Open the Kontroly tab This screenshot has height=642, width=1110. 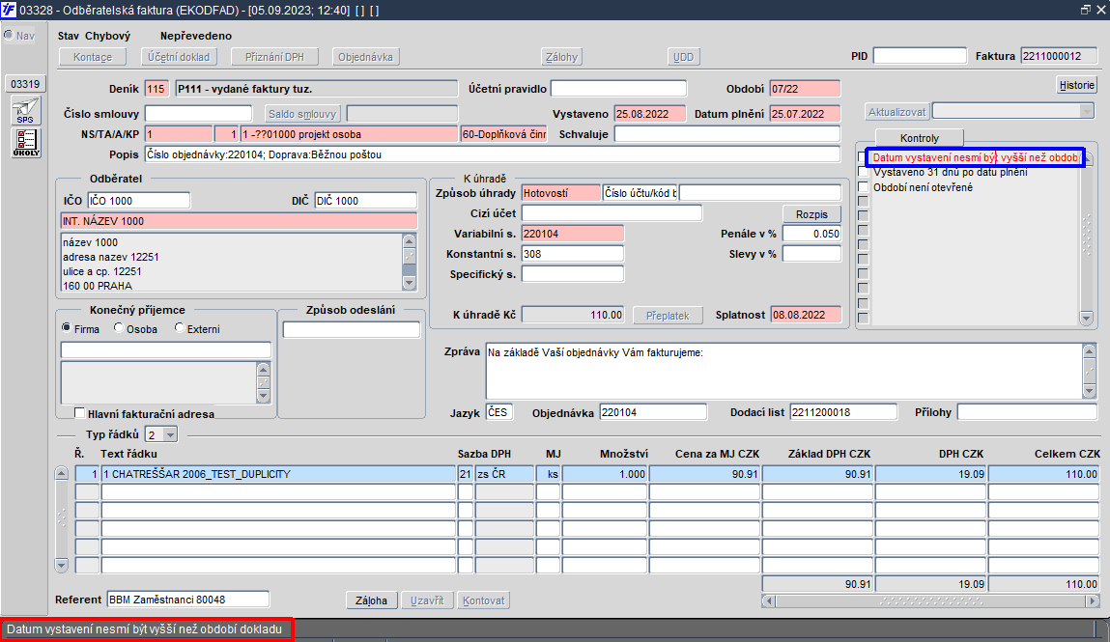coord(920,138)
